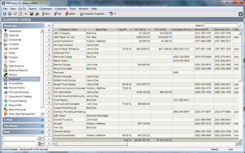Click the Delete customer toolbar button
The height and width of the screenshot is (153, 245).
point(70,14)
